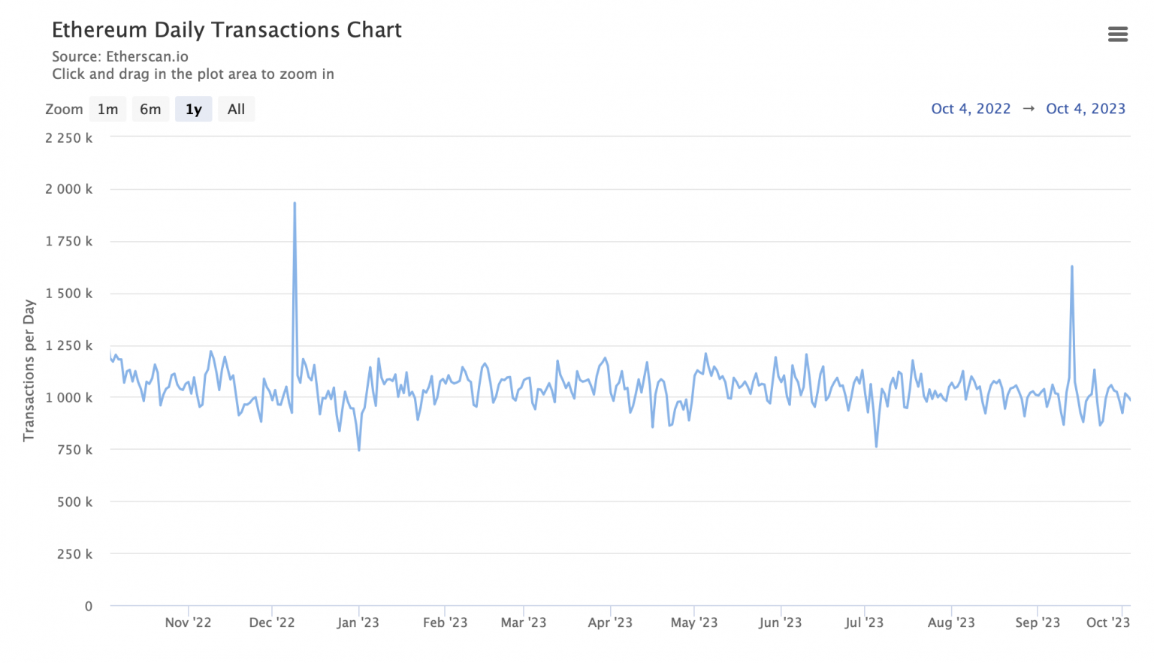Click the Transactions per Day axis title
Viewport: 1154px width, 663px height.
click(29, 370)
